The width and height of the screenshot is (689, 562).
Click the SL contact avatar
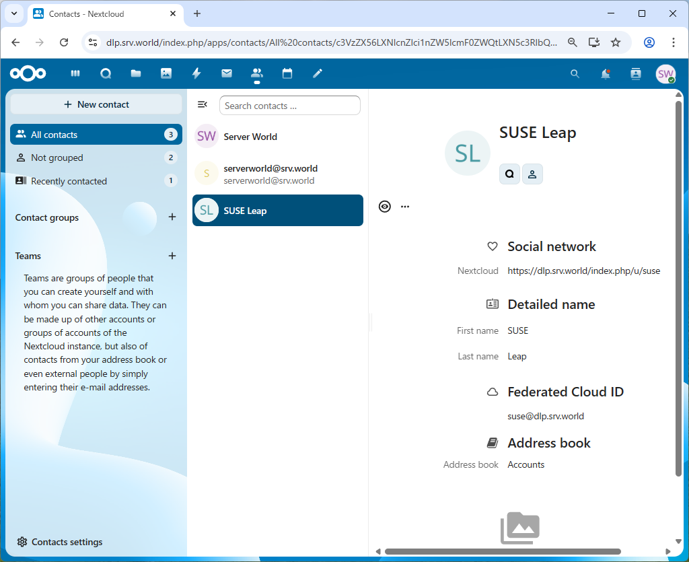468,153
